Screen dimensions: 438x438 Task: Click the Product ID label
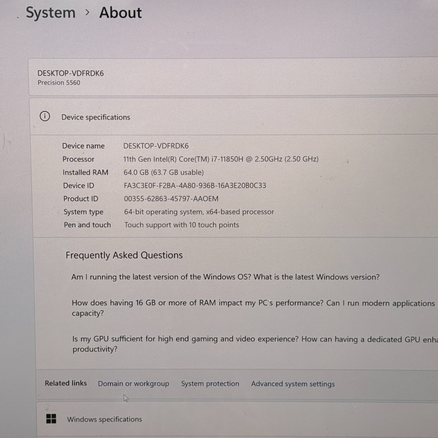[x=81, y=199]
